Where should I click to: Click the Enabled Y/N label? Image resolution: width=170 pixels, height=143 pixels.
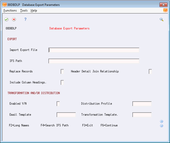[18, 104]
